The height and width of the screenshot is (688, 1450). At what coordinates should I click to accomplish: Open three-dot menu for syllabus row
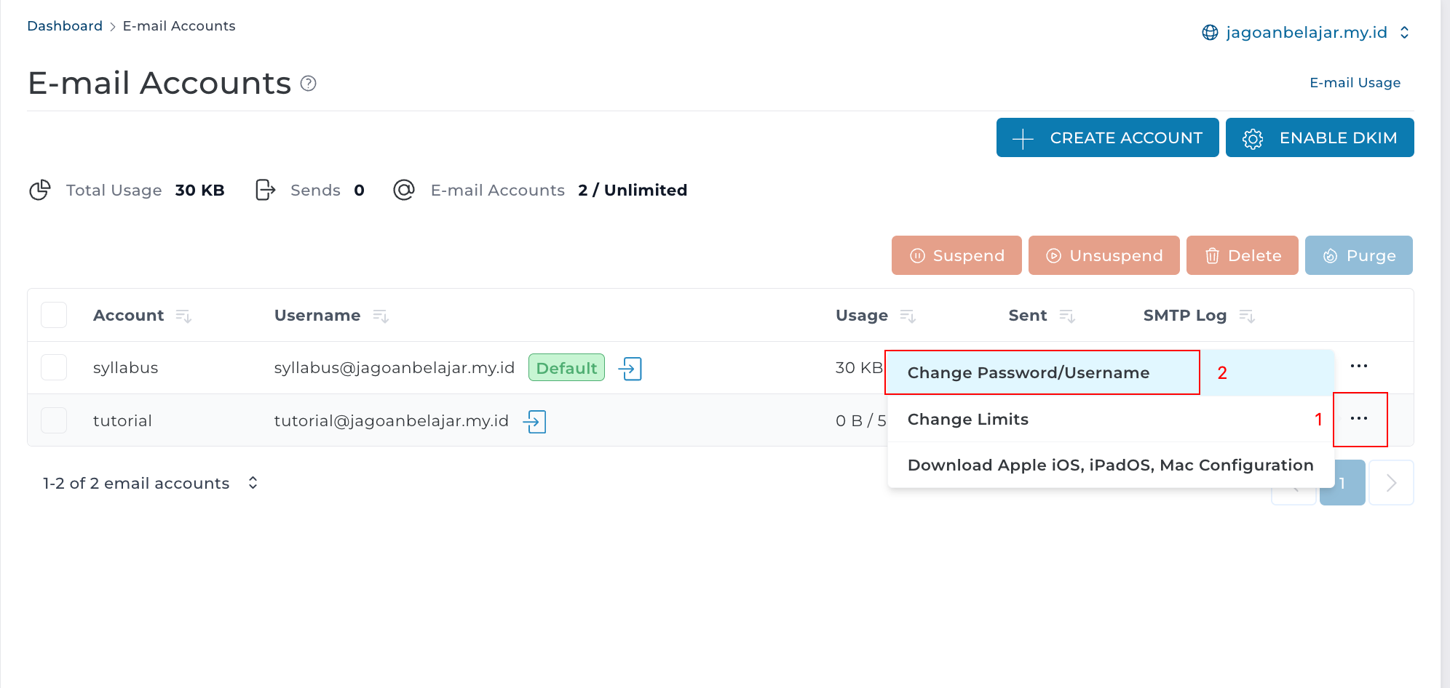tap(1359, 366)
